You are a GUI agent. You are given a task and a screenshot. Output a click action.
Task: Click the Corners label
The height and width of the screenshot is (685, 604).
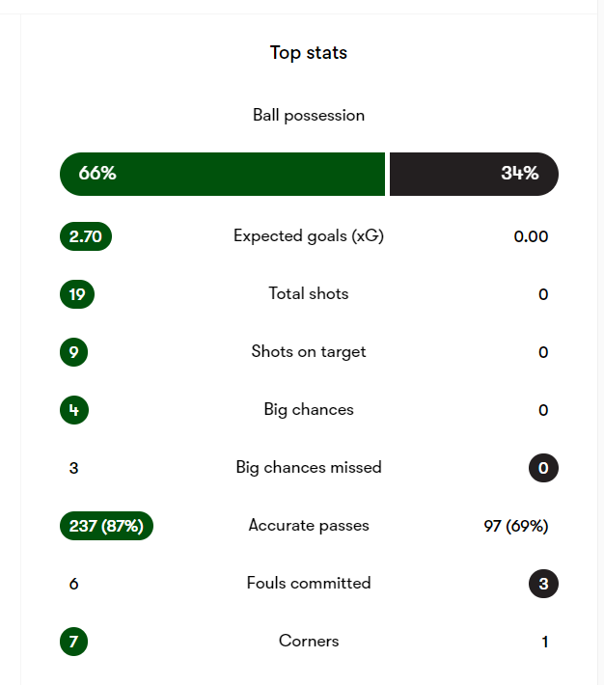(308, 642)
